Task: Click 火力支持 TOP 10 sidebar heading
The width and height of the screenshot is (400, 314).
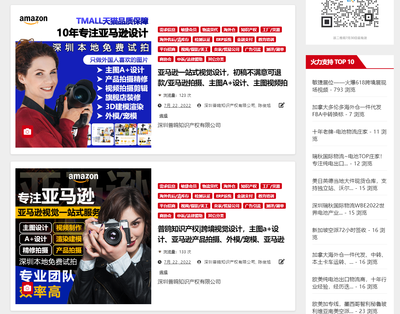Action: click(332, 62)
